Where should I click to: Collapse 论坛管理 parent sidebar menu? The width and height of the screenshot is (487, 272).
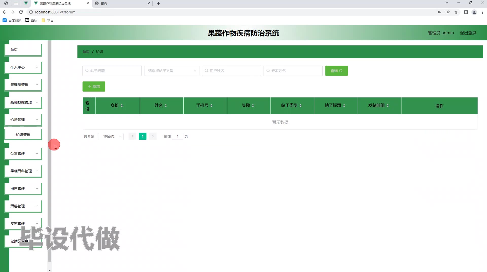[x=23, y=120]
